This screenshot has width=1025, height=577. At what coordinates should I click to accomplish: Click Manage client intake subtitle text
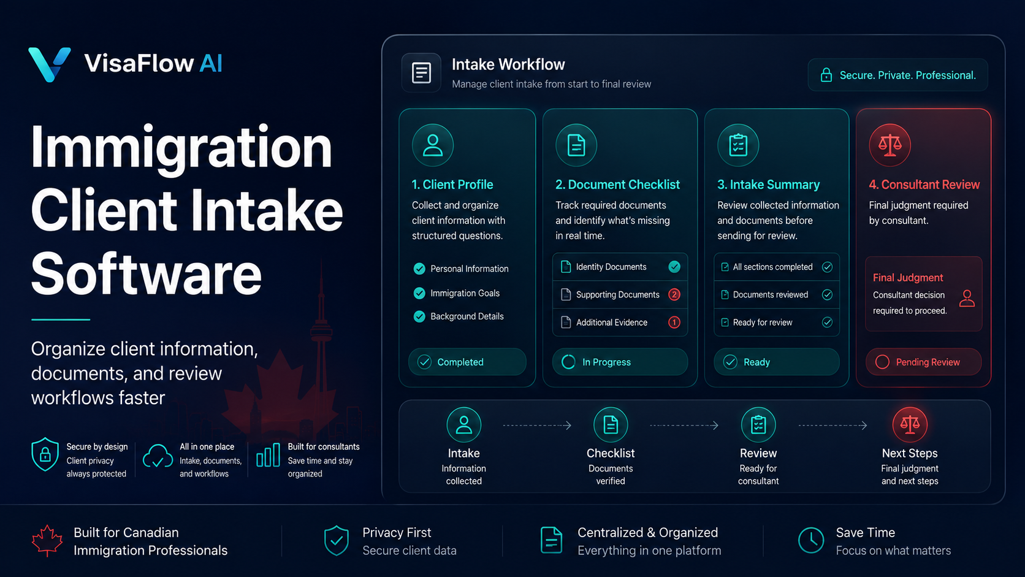(552, 84)
